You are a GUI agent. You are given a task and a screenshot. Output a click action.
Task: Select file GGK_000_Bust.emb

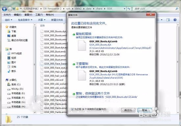pyautogui.click(x=53, y=52)
